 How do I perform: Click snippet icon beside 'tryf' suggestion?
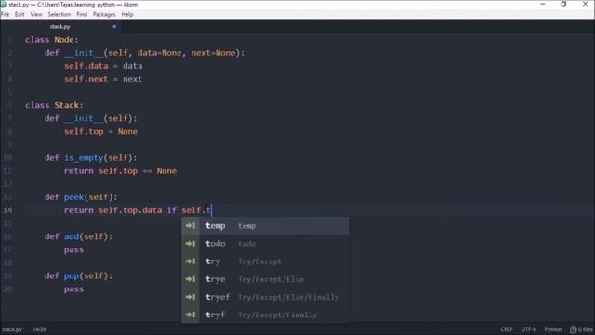(191, 315)
